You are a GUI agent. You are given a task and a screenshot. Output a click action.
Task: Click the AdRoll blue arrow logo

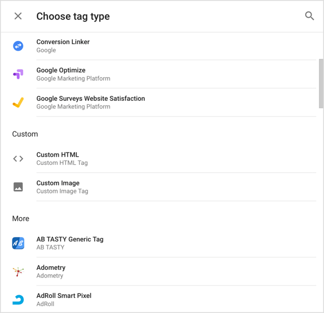(x=18, y=300)
